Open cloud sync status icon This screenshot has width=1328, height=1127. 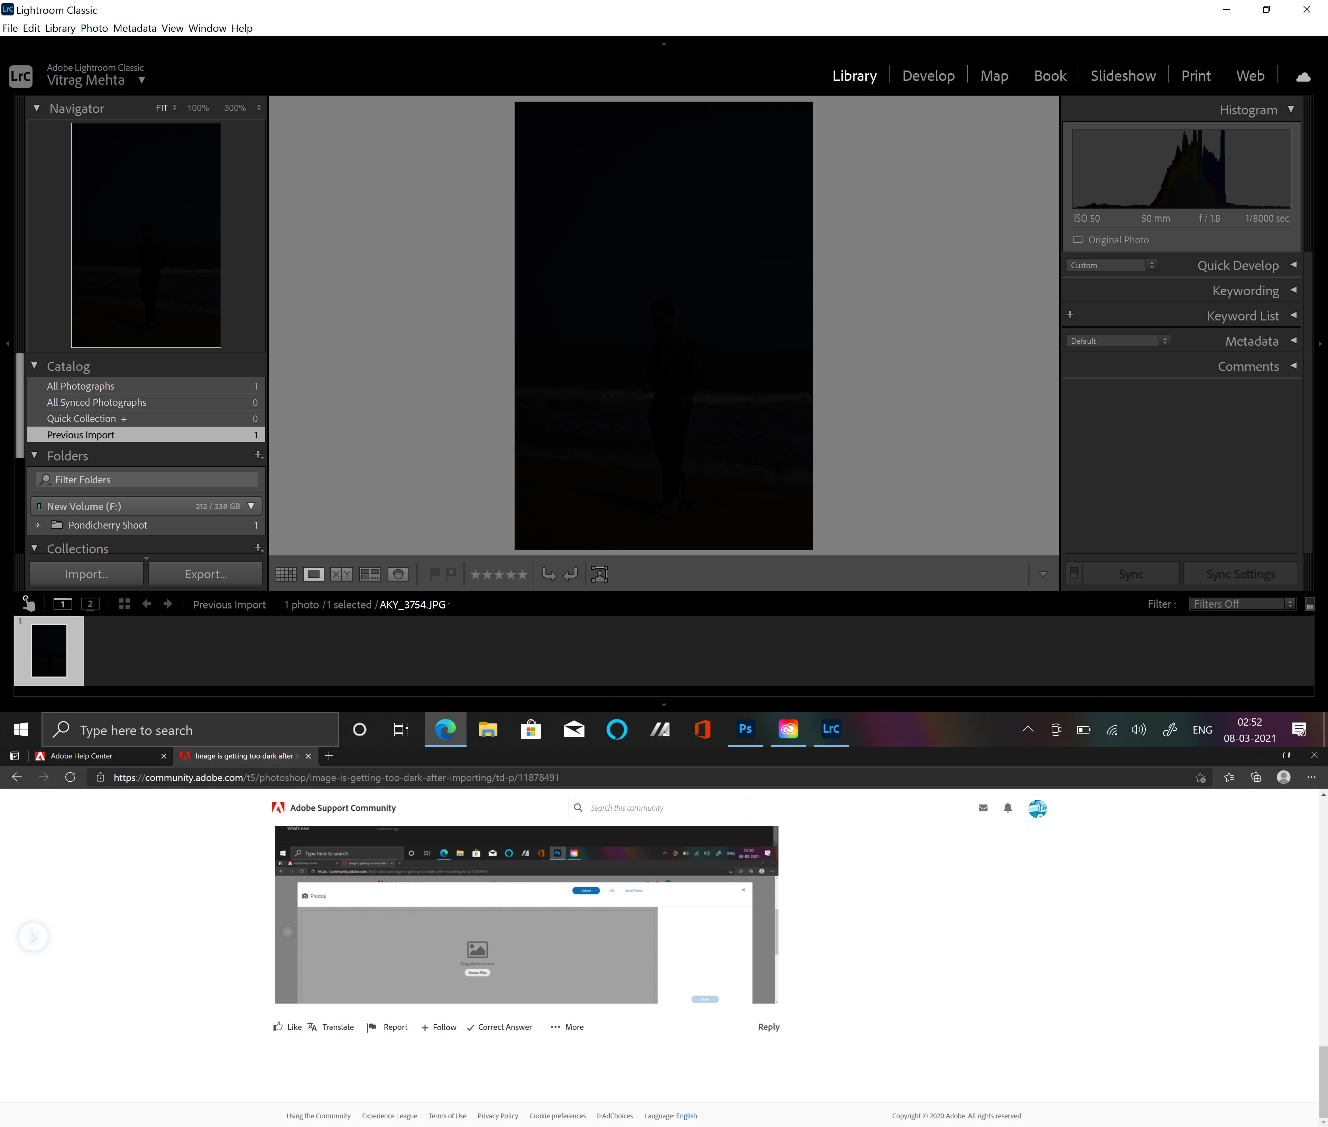coord(1303,77)
